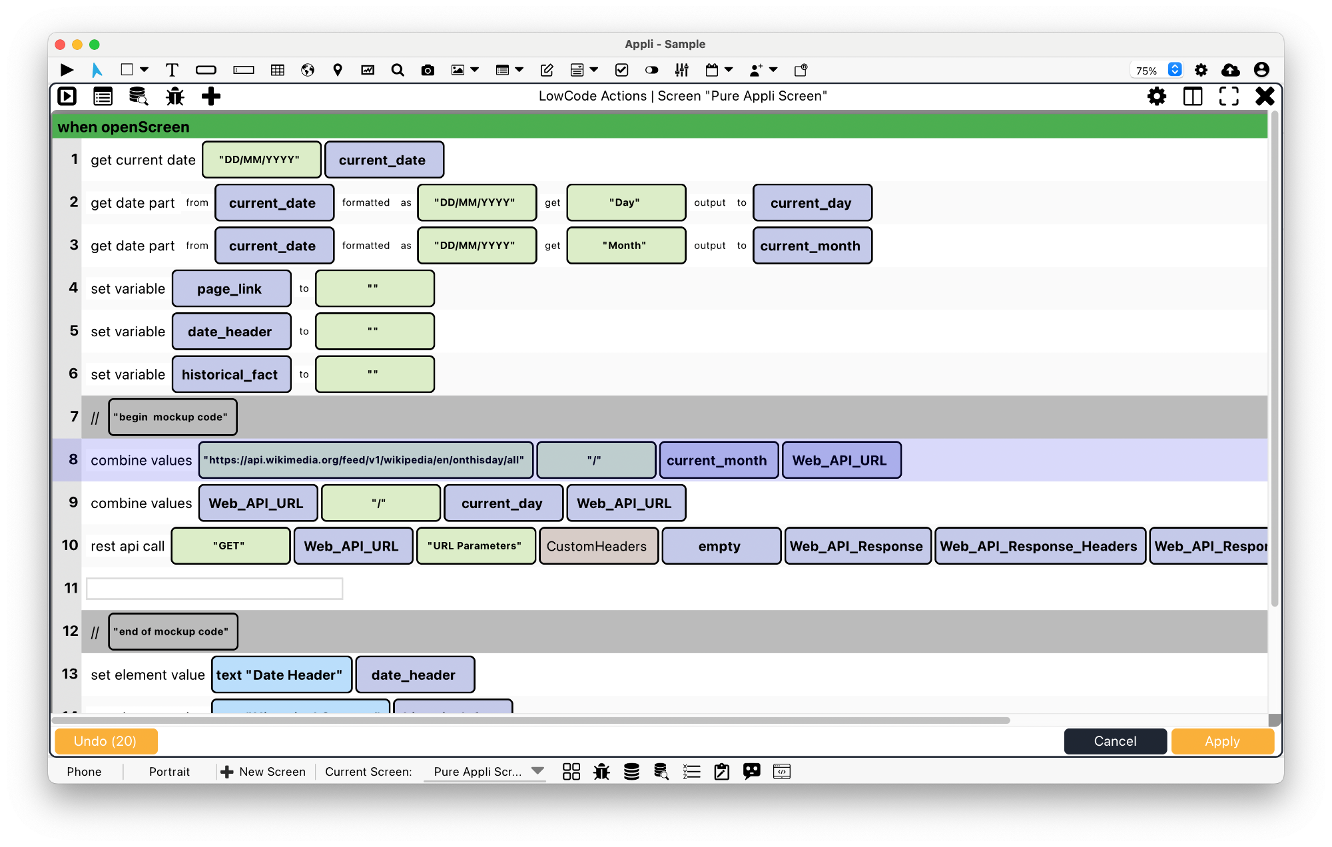Select the slider mixer element tool

[x=682, y=70]
